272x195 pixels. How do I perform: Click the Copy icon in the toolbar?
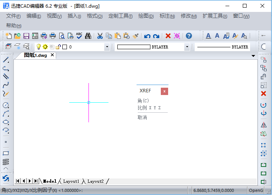pos(109,36)
